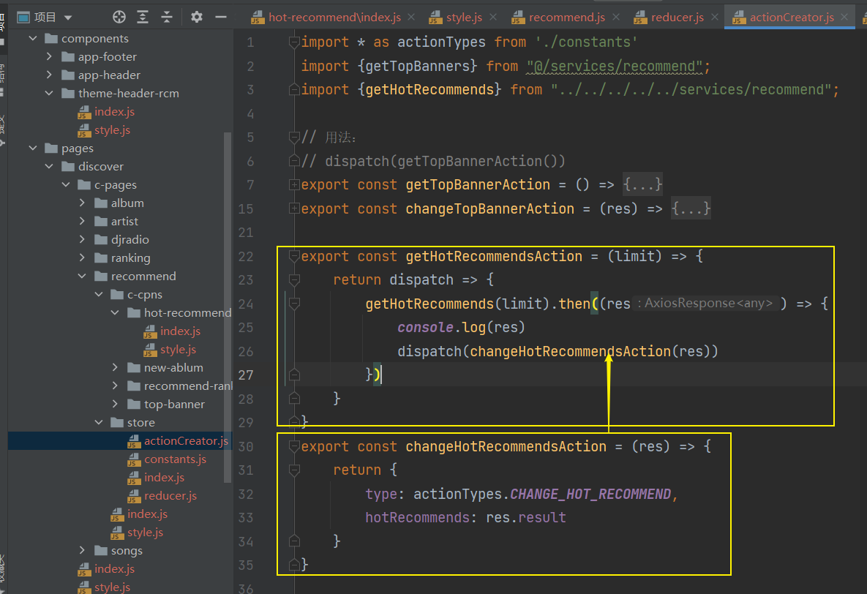Image resolution: width=867 pixels, height=594 pixels.
Task: Switch to hot-recommend\index.js tab
Action: [x=334, y=18]
